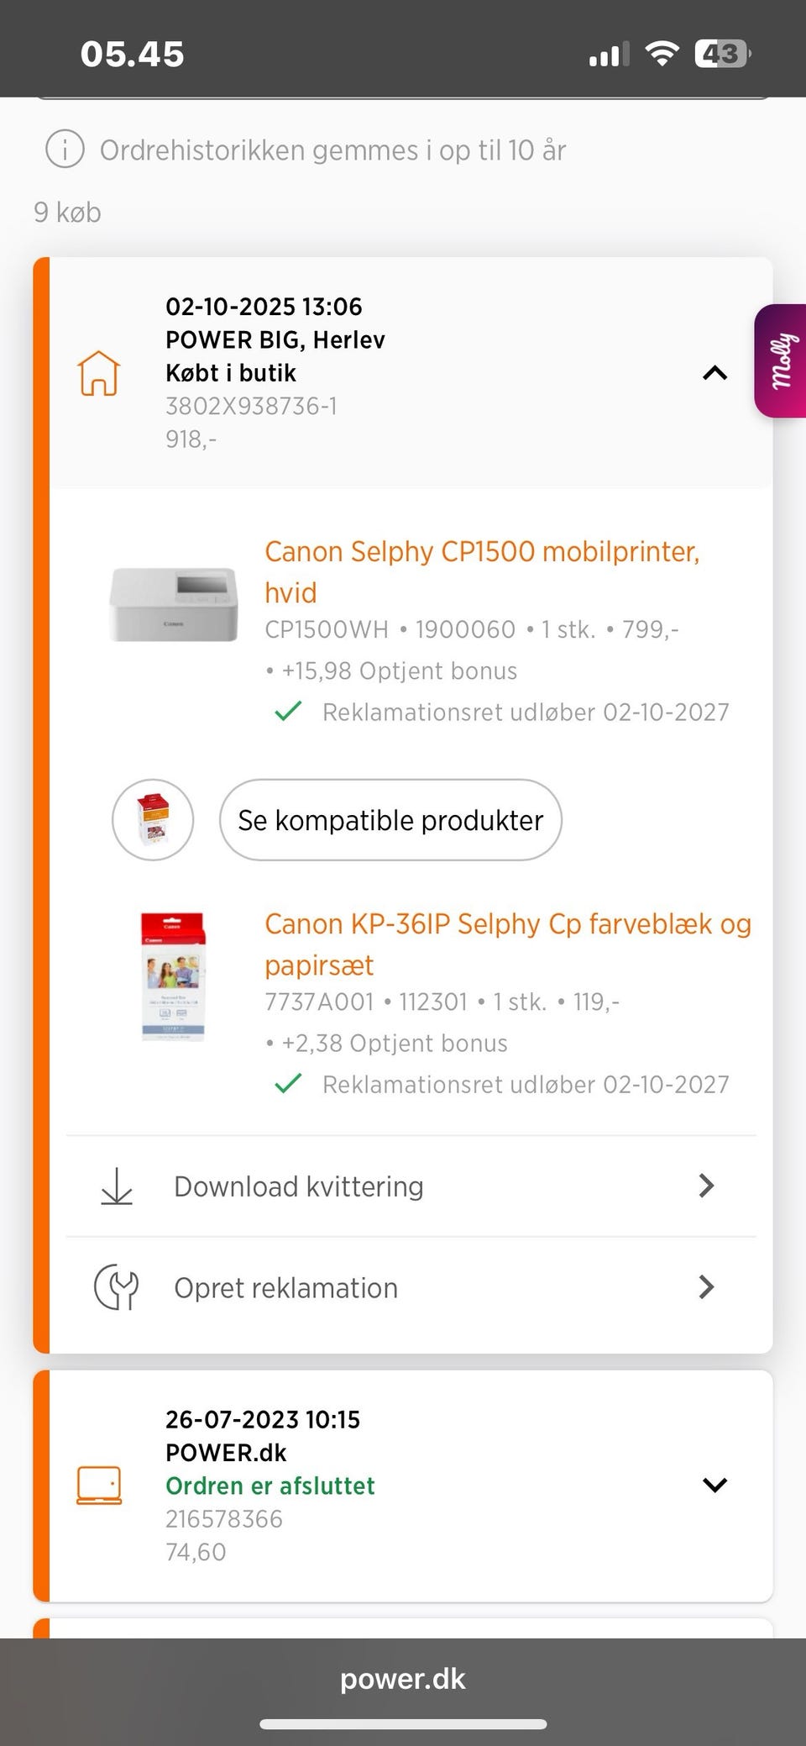The width and height of the screenshot is (806, 1746).
Task: Open chevron next to Download kvittering
Action: tap(706, 1186)
